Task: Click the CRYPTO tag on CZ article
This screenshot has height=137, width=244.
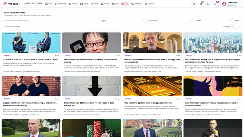Action: click(7, 55)
